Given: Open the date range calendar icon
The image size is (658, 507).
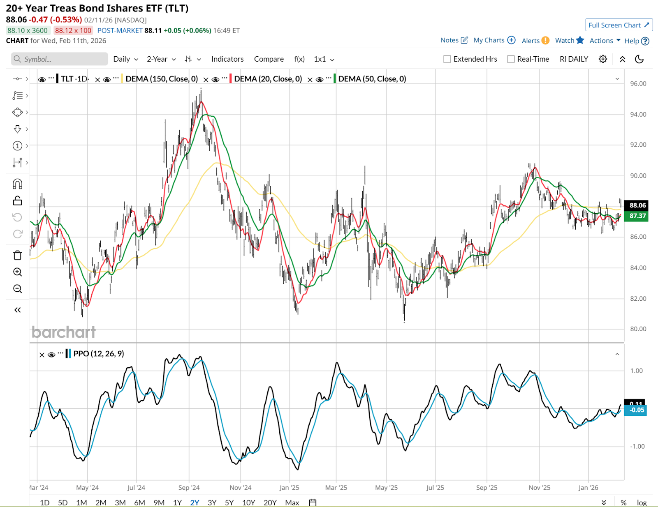Looking at the screenshot, I should pyautogui.click(x=313, y=502).
